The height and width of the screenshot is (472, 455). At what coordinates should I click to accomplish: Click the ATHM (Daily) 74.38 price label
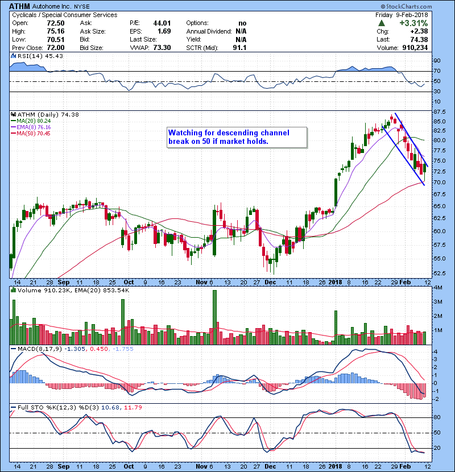[48, 115]
